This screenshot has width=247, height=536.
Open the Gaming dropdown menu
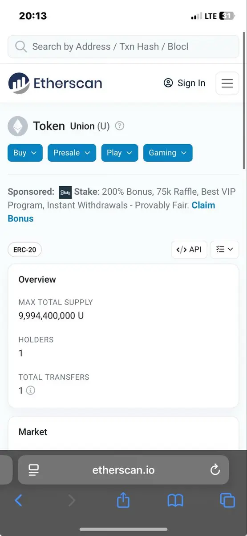pyautogui.click(x=168, y=153)
